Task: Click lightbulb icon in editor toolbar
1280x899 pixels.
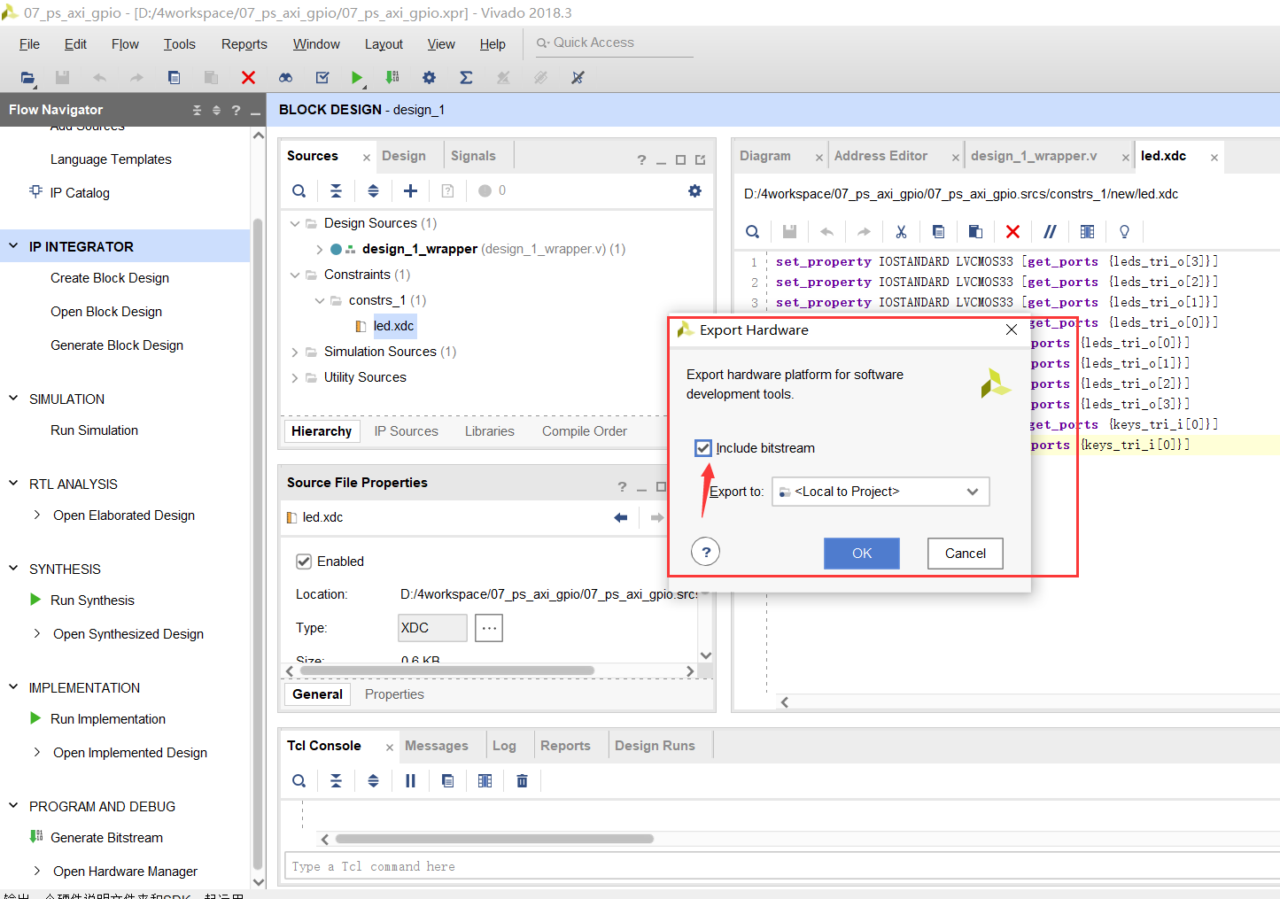Action: pyautogui.click(x=1124, y=231)
